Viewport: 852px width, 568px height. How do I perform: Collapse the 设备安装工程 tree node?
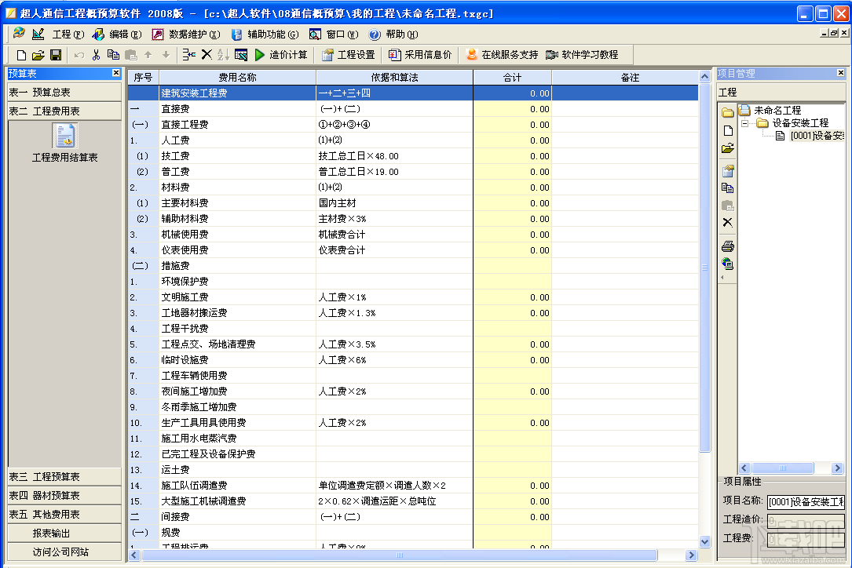click(744, 123)
